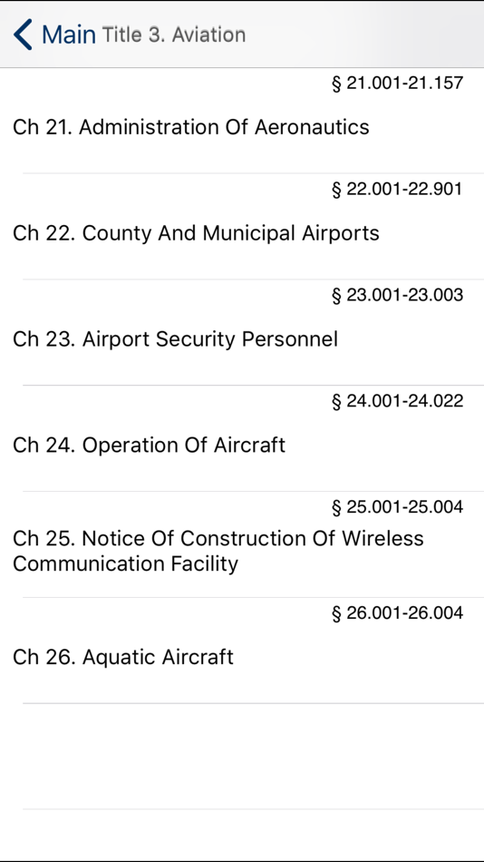Click the word Airports in Ch 22 row
This screenshot has height=862, width=484.
(341, 233)
